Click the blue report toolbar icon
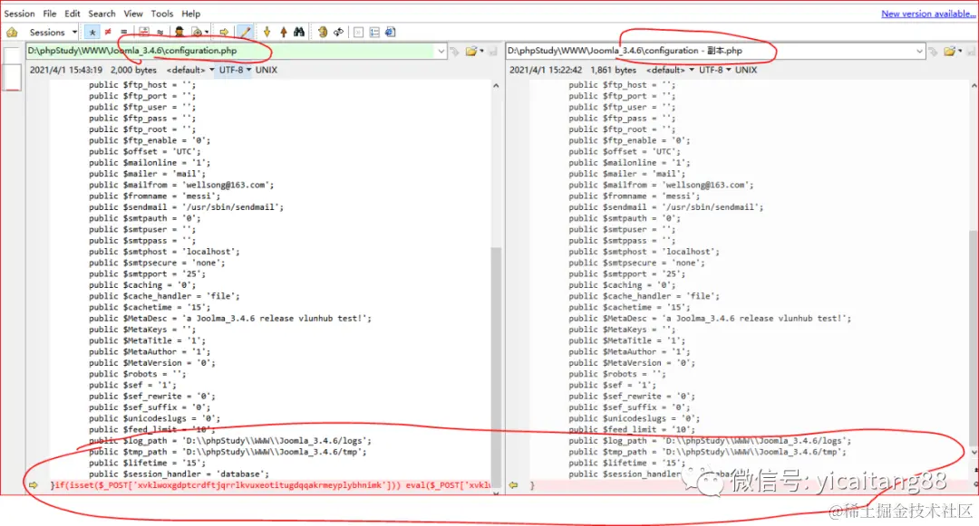Screen dimensions: 979x526 390,32
